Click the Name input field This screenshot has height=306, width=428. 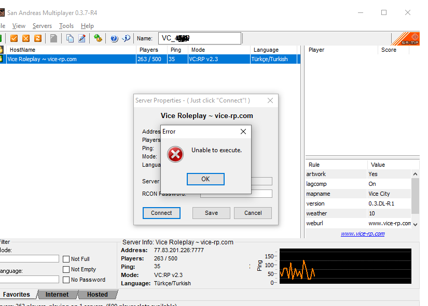tap(200, 38)
